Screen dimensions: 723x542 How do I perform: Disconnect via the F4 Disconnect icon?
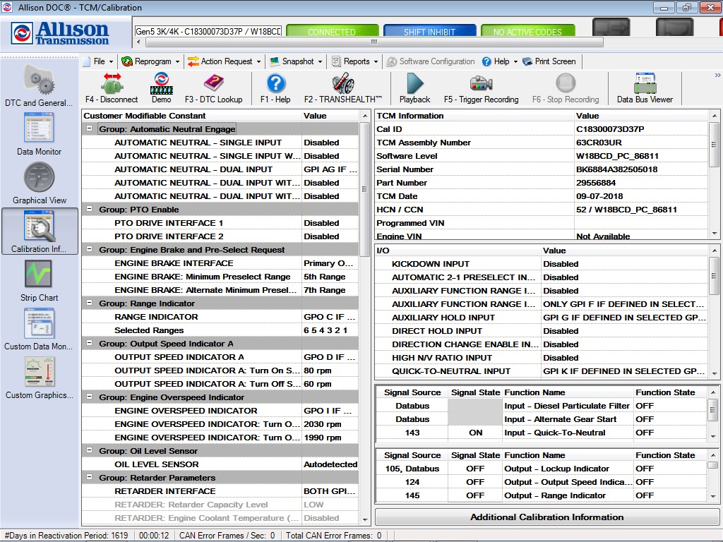(112, 88)
